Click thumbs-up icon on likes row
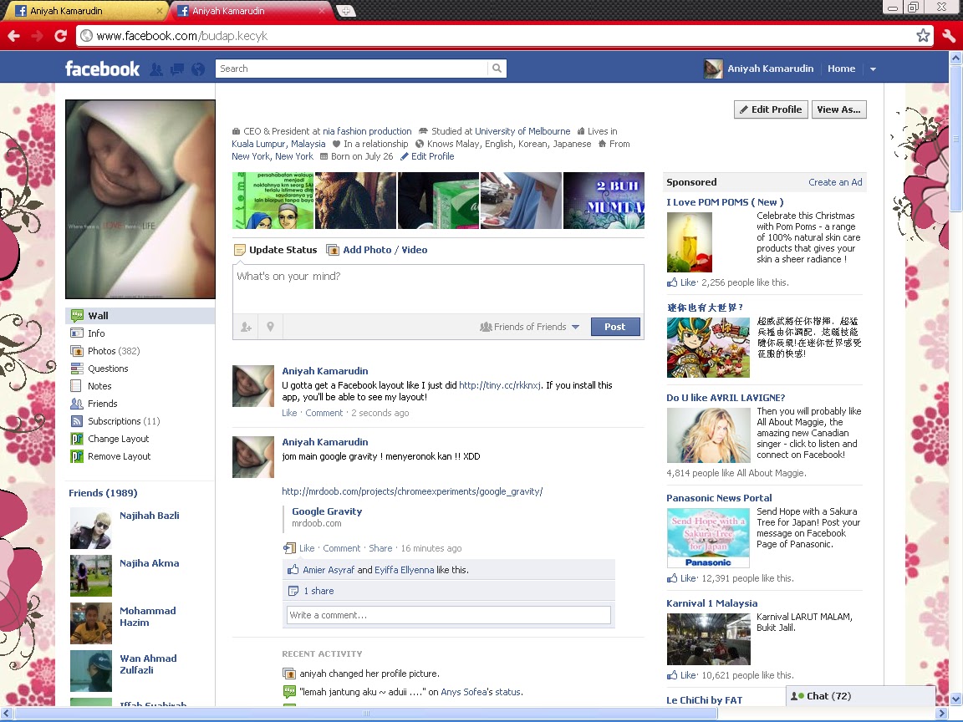963x722 pixels. pos(293,570)
